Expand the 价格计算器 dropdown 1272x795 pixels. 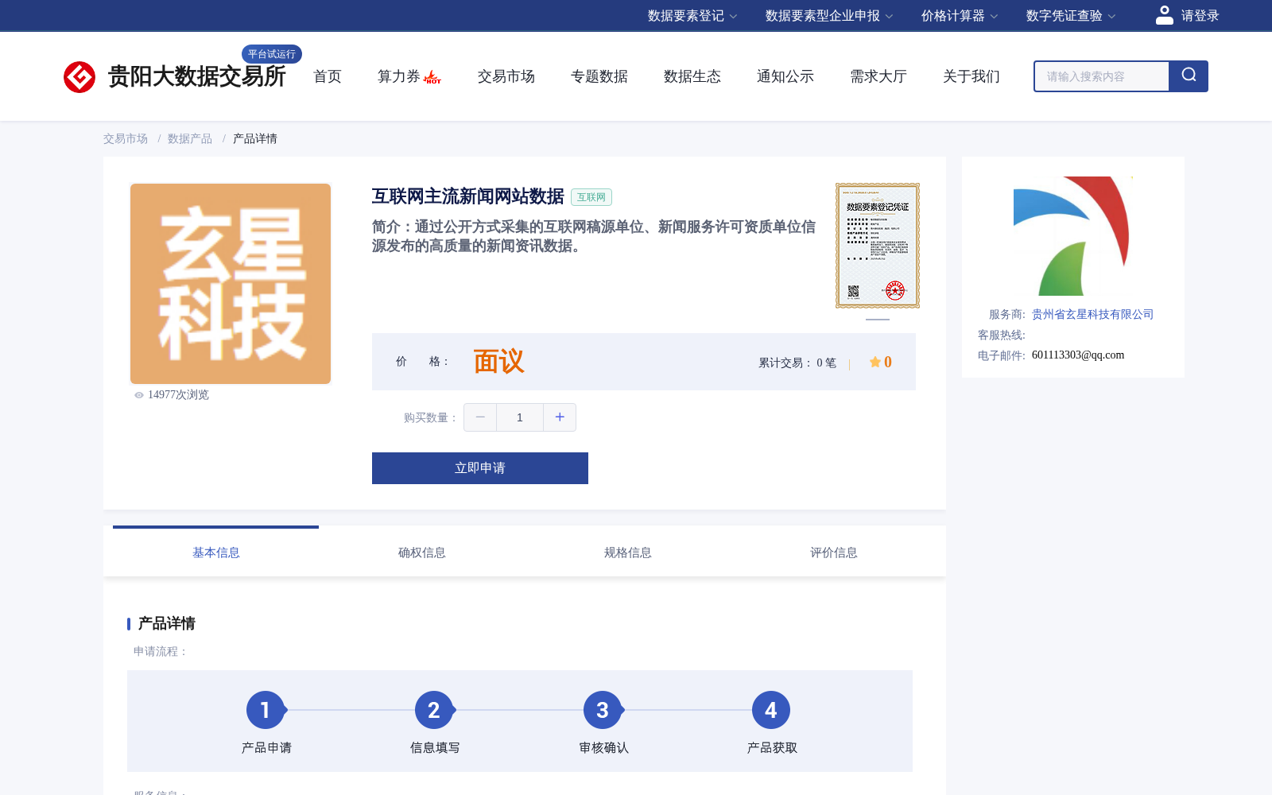[x=960, y=16]
